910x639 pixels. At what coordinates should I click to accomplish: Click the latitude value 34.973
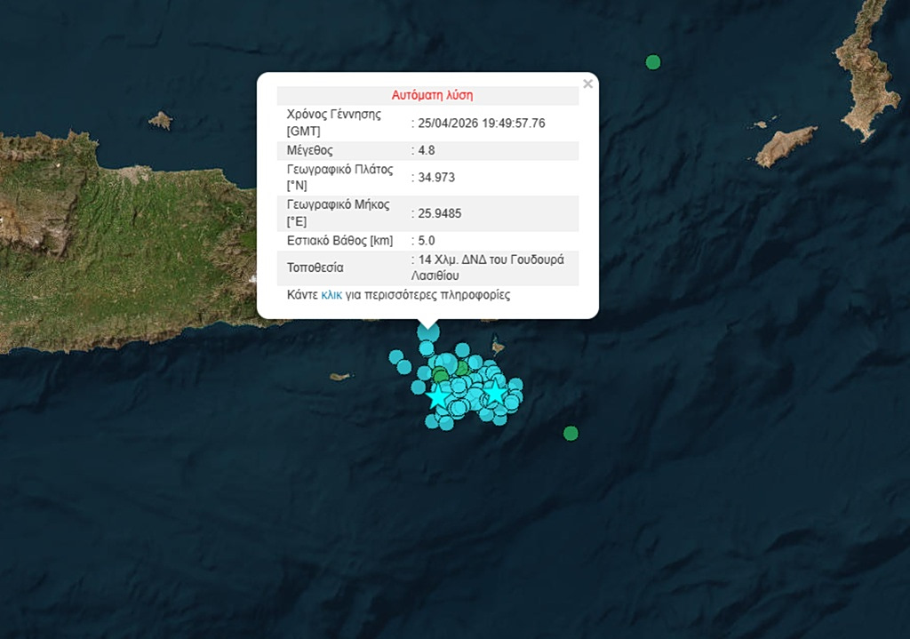[x=437, y=178]
